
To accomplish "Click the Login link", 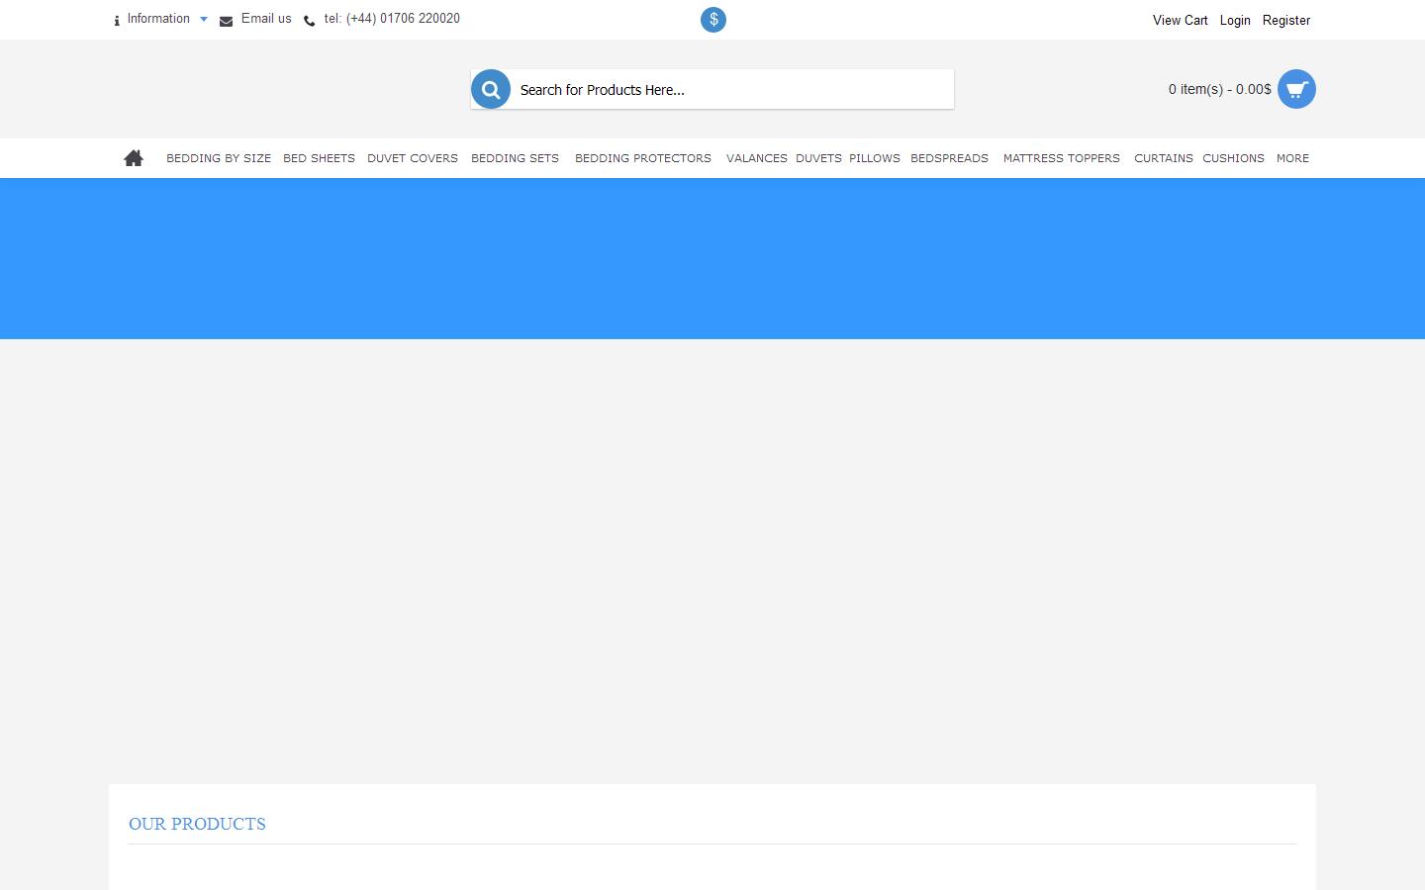I will [x=1235, y=20].
